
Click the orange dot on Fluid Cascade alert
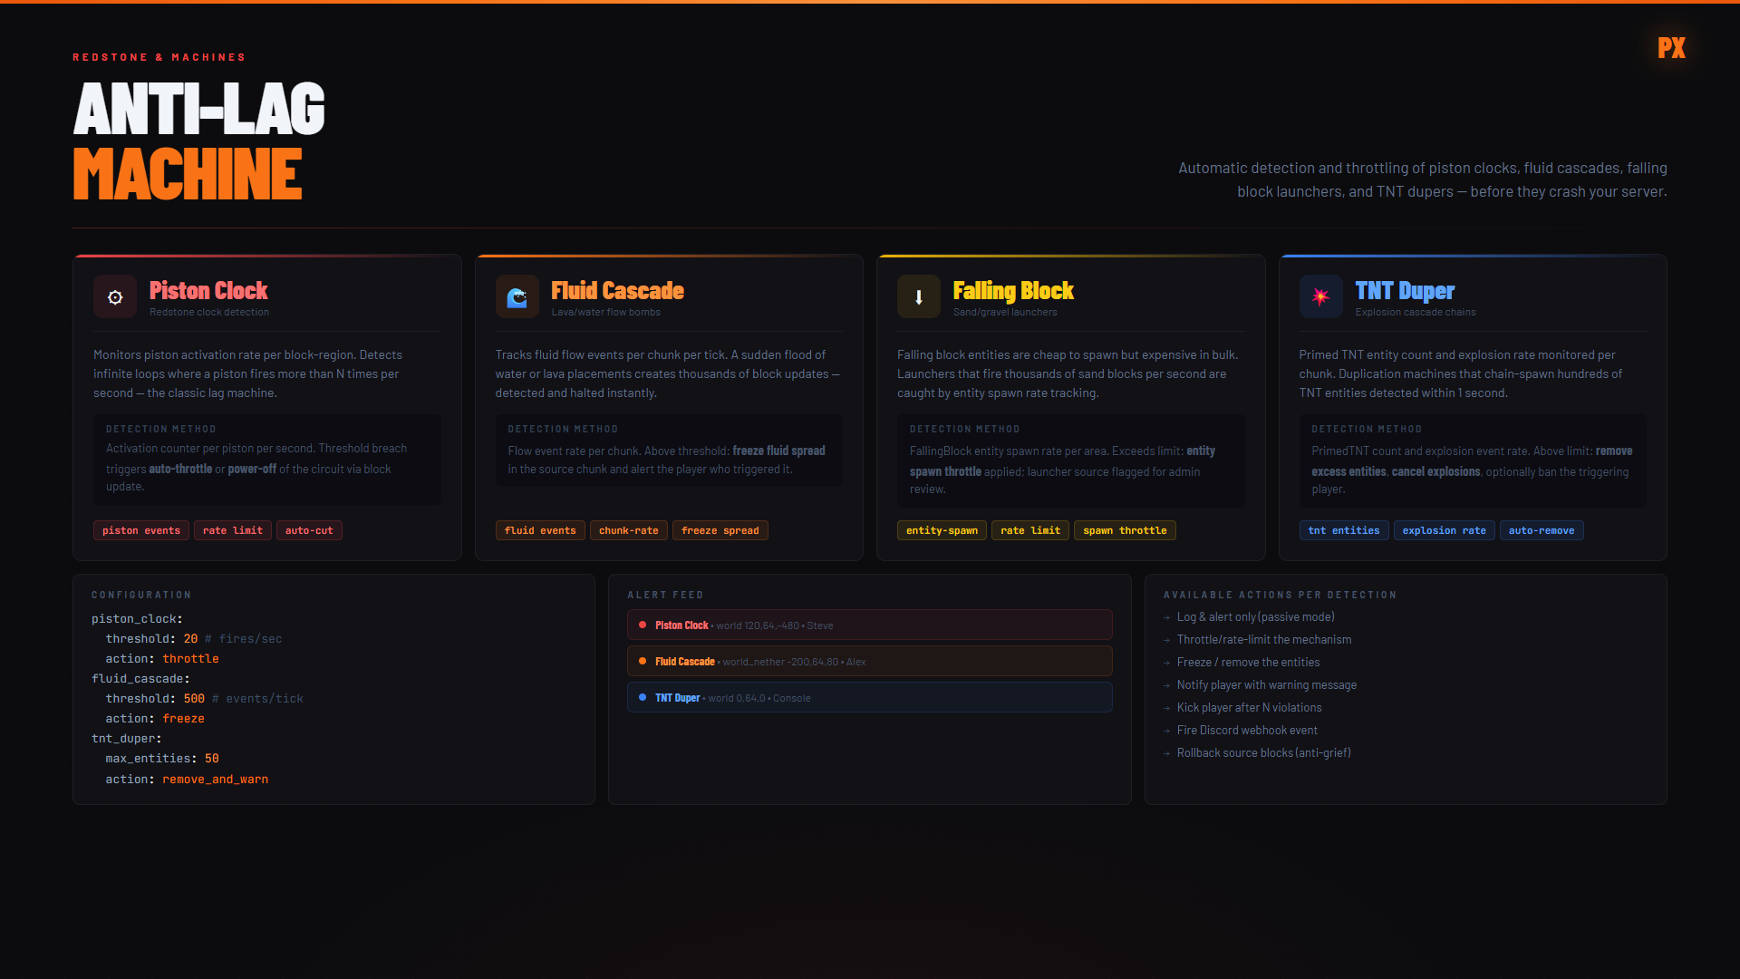point(643,662)
